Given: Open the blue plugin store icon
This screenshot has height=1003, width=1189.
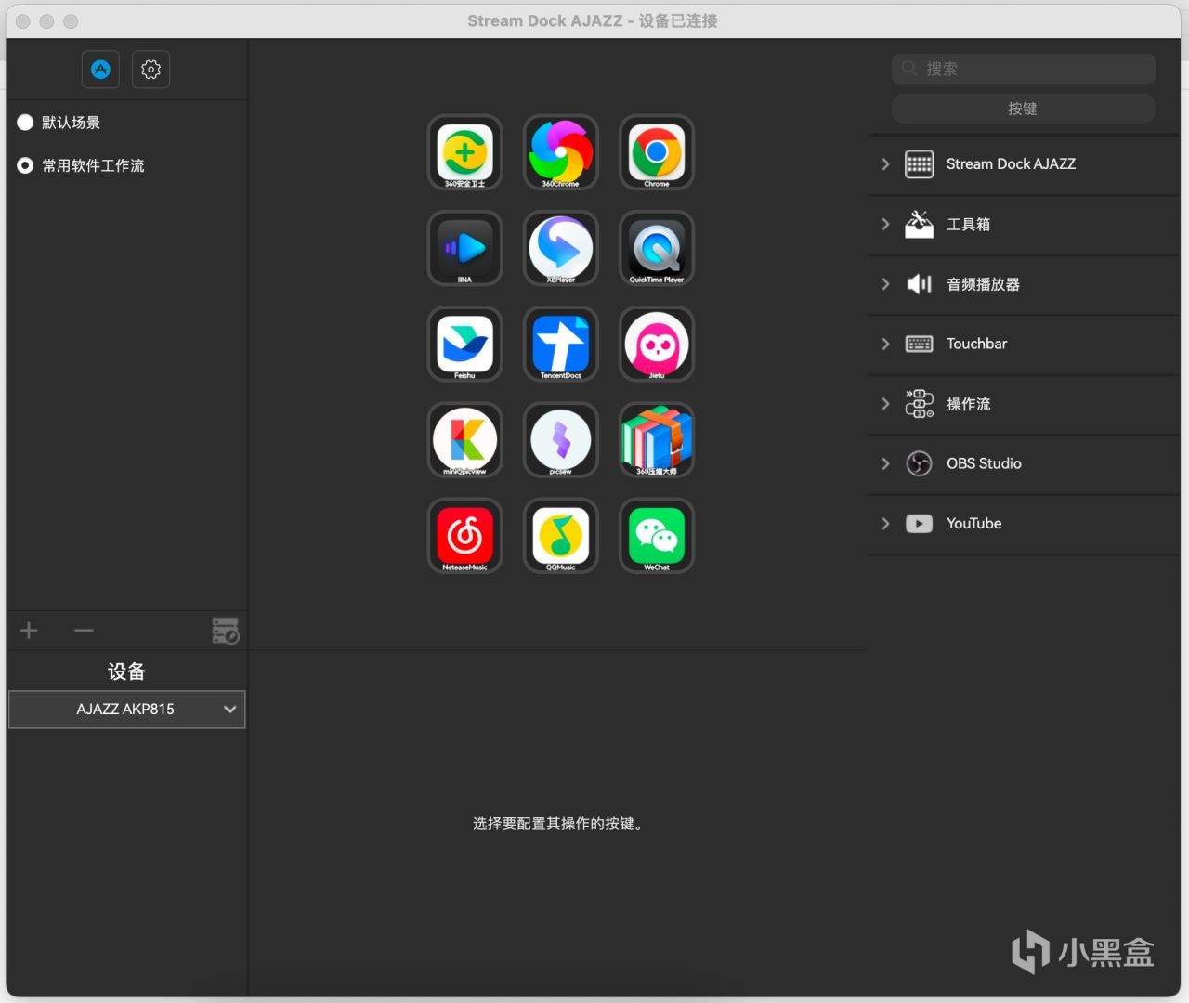Looking at the screenshot, I should point(100,70).
